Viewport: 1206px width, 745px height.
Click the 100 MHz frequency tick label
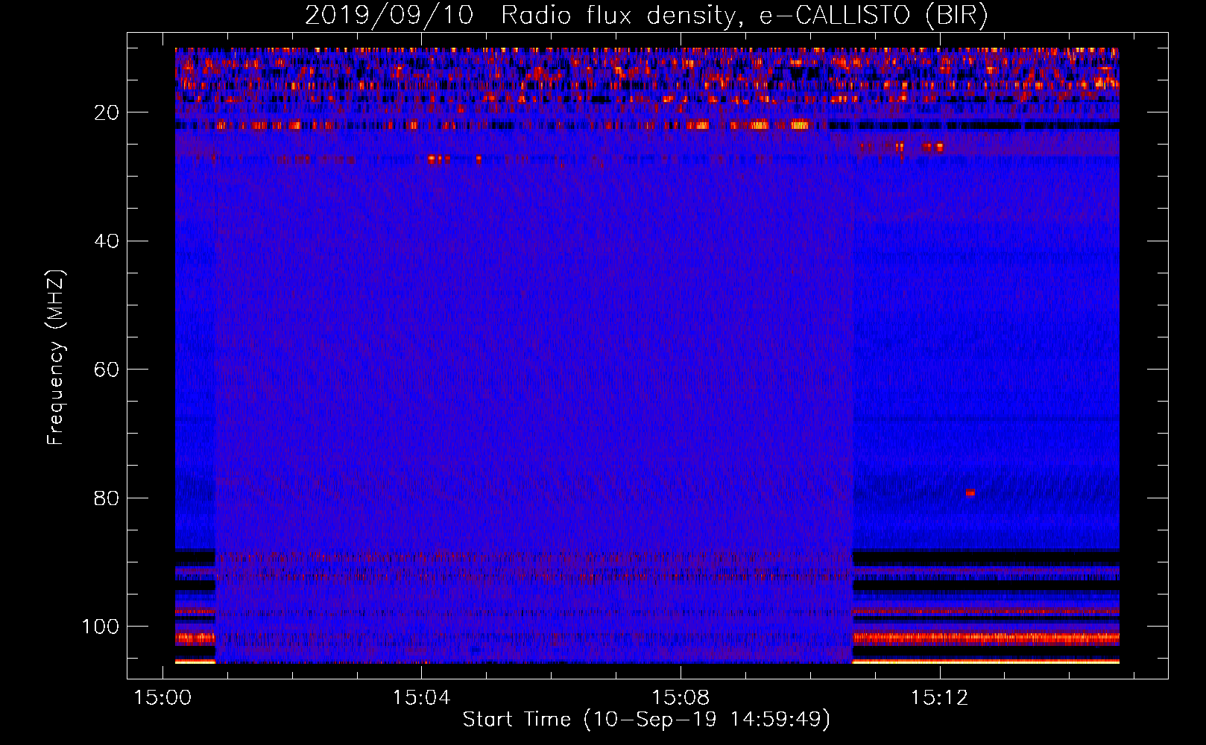pyautogui.click(x=101, y=627)
